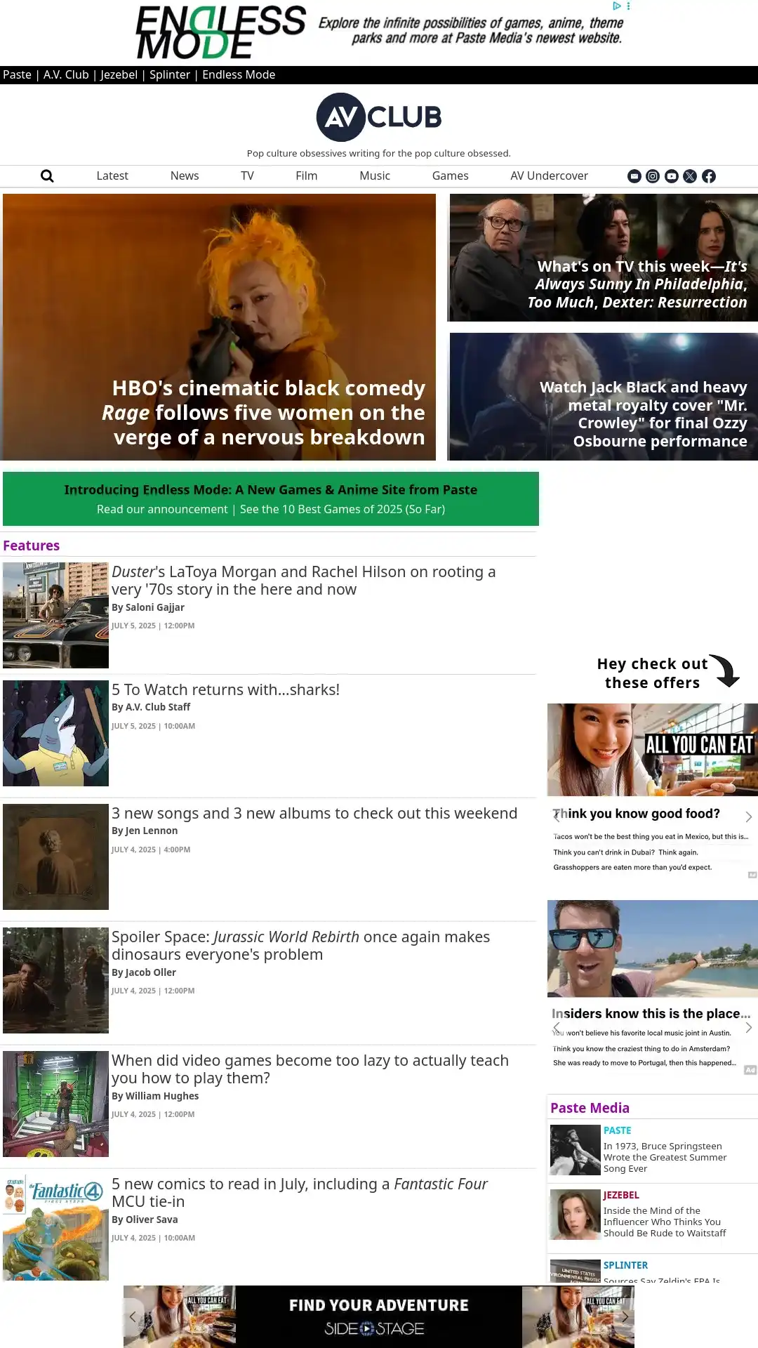Click 'Read our announcement' in the green banner

click(x=162, y=509)
